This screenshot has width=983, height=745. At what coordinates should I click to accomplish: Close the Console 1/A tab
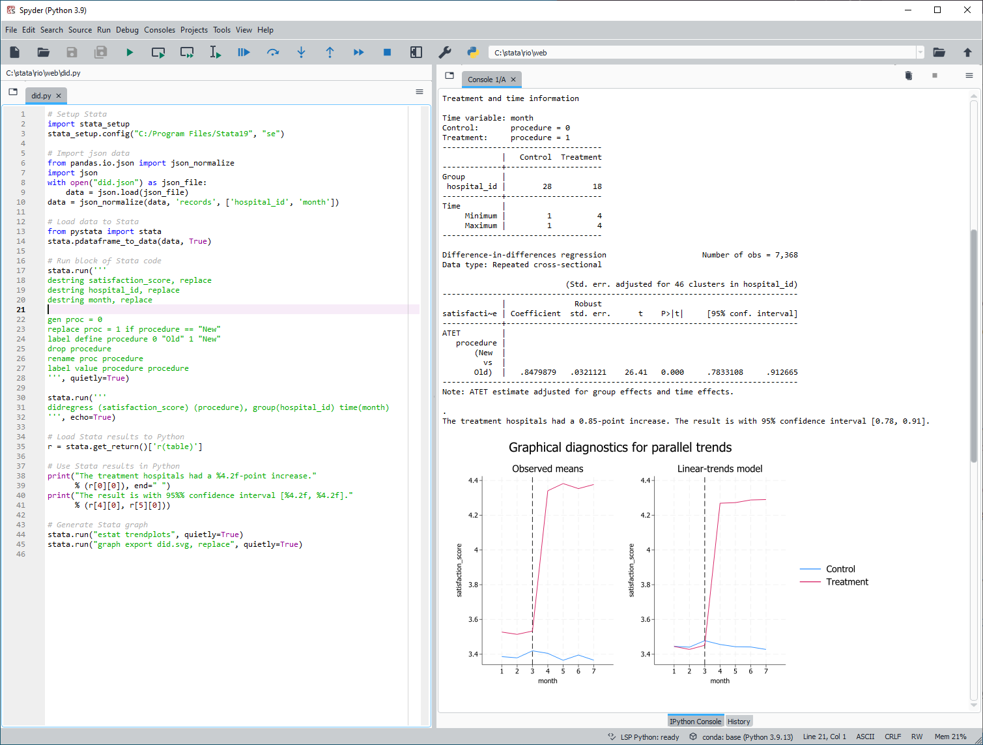click(x=513, y=80)
